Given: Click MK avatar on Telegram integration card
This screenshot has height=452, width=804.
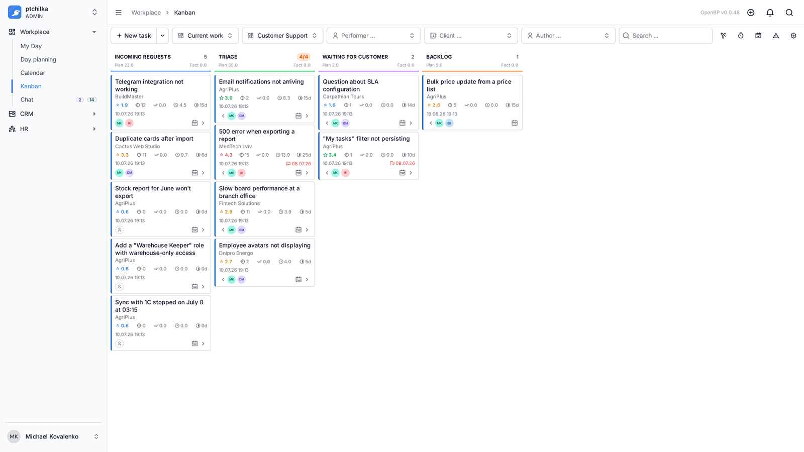Looking at the screenshot, I should pos(119,123).
